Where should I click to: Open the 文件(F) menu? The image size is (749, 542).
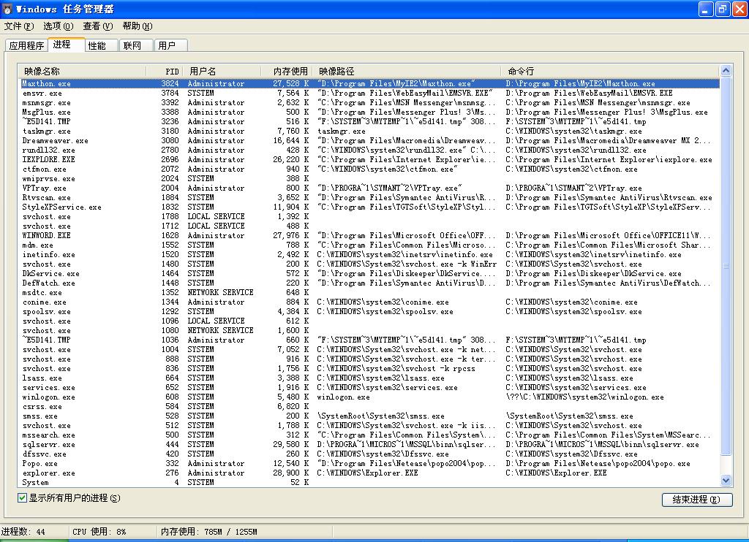pos(19,26)
